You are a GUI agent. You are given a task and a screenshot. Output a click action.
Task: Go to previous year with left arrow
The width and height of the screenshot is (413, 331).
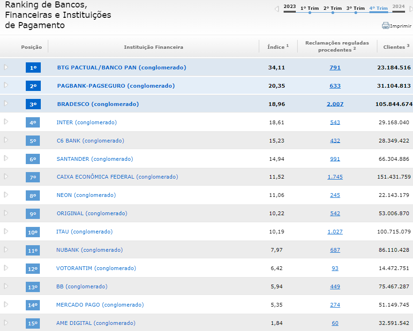pyautogui.click(x=277, y=9)
